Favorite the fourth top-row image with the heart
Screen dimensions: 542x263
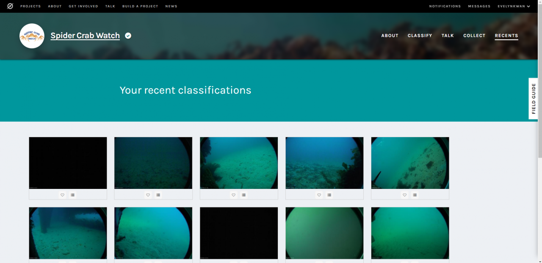pos(319,195)
